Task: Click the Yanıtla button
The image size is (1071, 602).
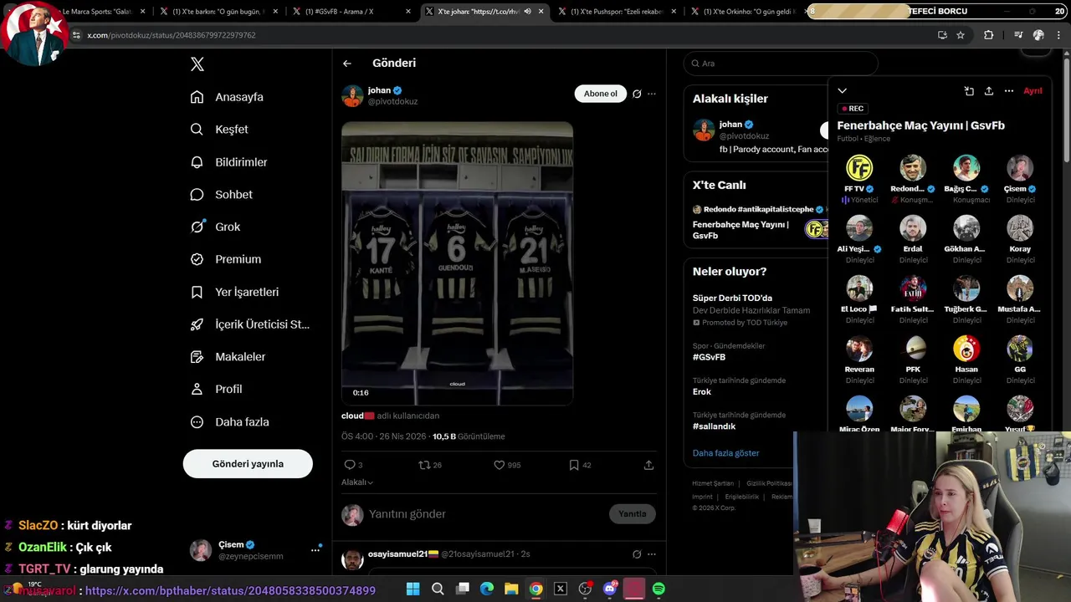Action: click(x=632, y=514)
